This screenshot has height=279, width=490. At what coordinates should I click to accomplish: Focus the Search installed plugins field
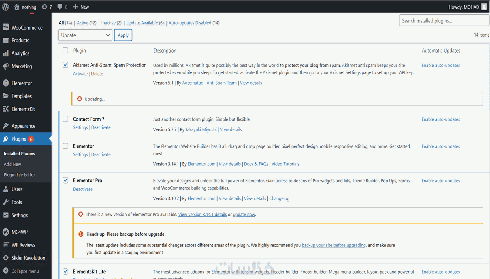tap(444, 21)
